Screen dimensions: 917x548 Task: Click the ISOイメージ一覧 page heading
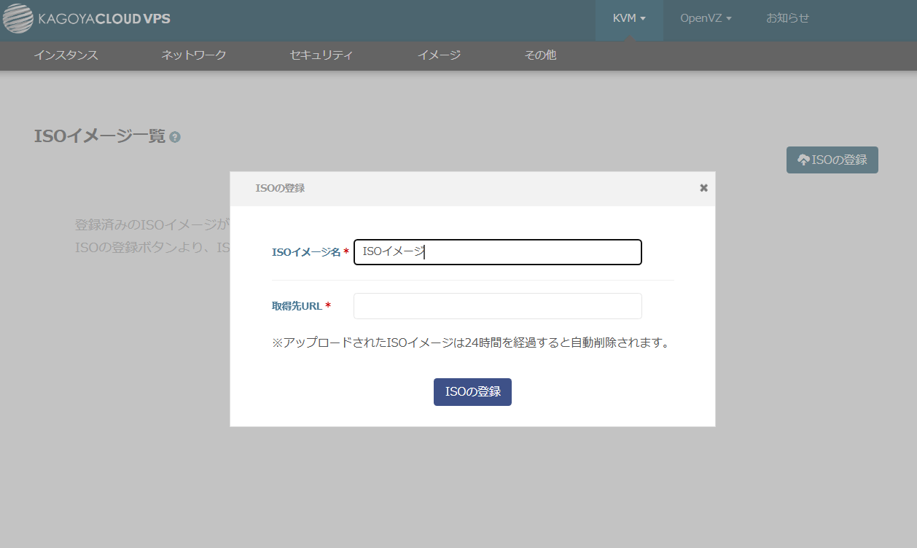(99, 136)
